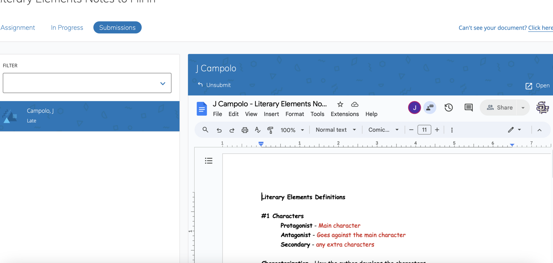
Task: Open the editing mode pencil dropdown
Action: (x=514, y=130)
